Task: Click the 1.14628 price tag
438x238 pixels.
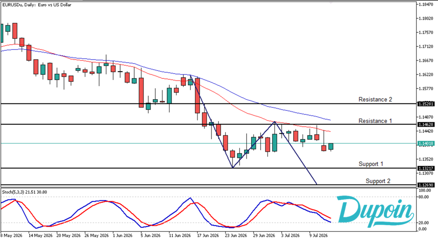Action: coord(426,124)
